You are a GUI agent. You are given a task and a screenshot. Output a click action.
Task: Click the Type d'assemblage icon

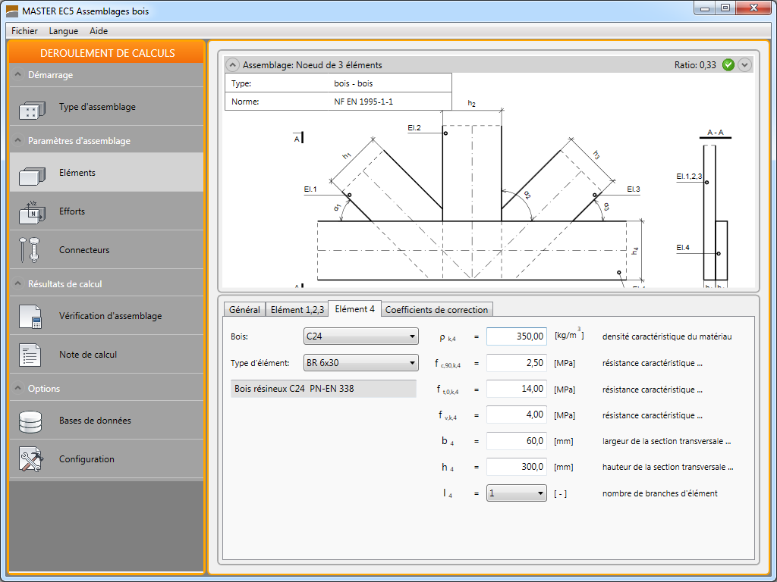[31, 108]
